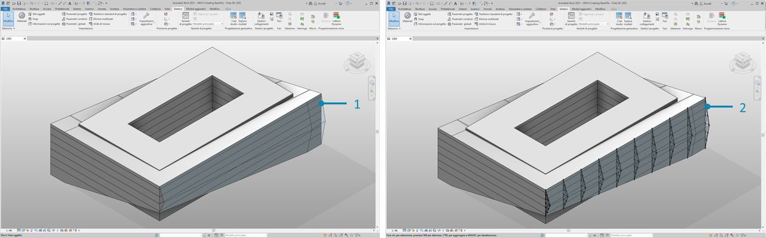This screenshot has width=766, height=238.
Task: Select Modifica tool in left Revit window
Action: pos(8,19)
